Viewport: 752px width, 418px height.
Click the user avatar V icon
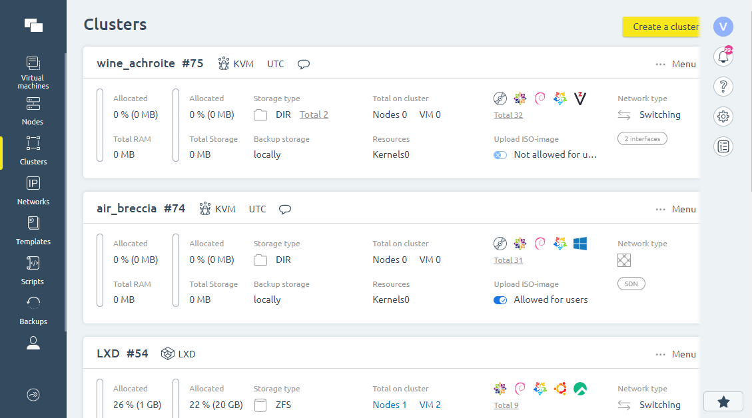click(723, 27)
